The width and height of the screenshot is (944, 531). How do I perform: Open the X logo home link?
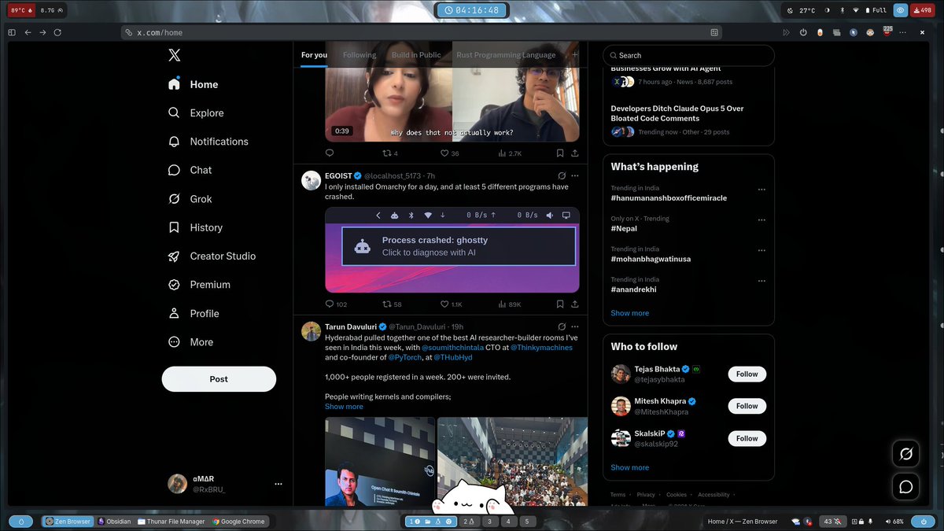pos(175,55)
